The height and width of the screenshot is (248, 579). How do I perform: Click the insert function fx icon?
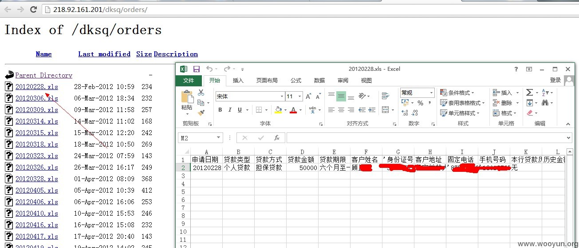pyautogui.click(x=276, y=138)
